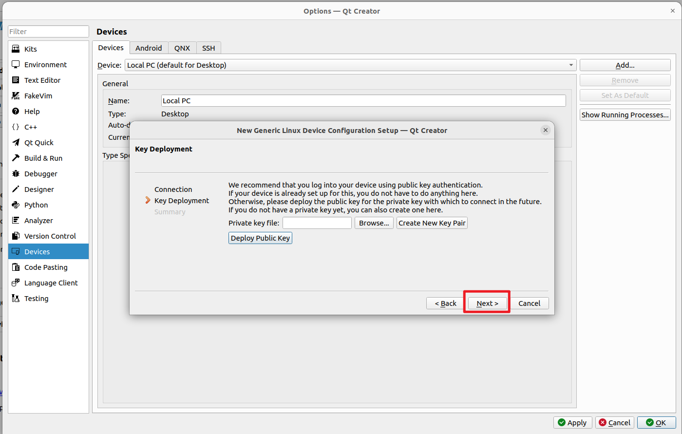Cancel the device configuration wizard
This screenshot has height=434, width=682.
pyautogui.click(x=530, y=303)
